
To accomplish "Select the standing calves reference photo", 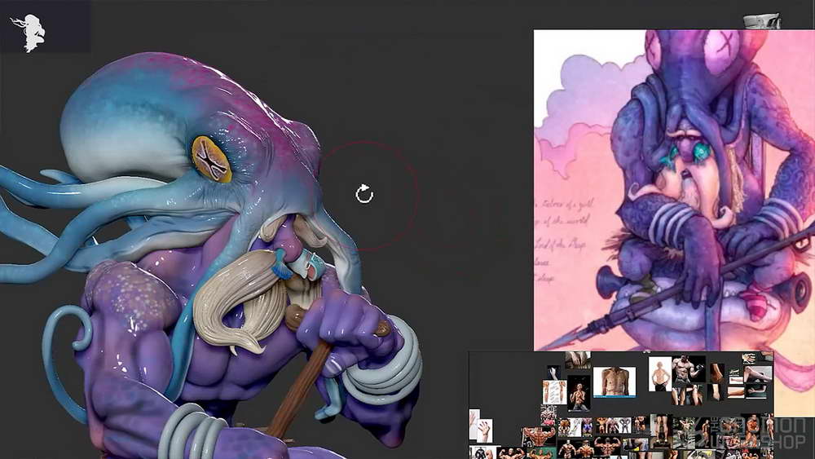I will (x=660, y=431).
